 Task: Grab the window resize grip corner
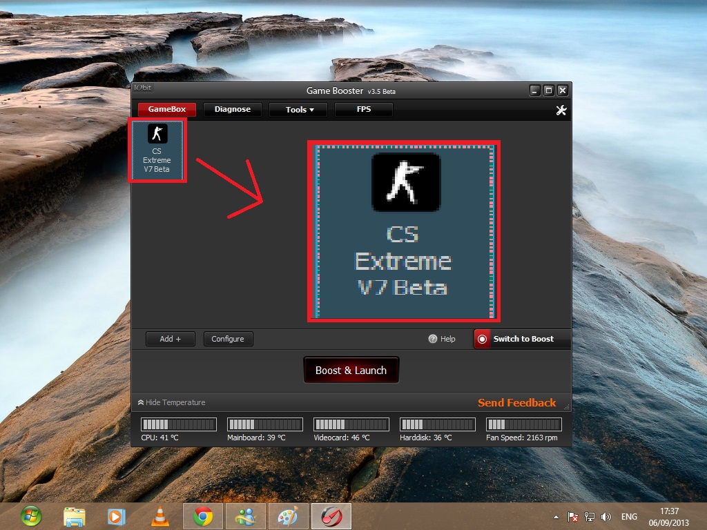tap(567, 406)
